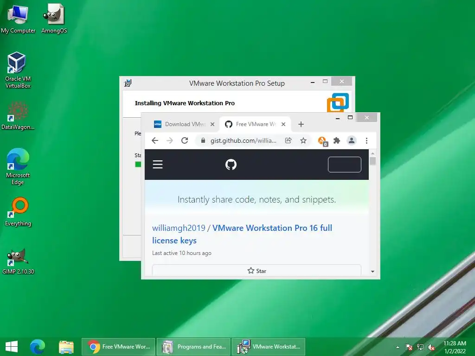Open the orange extension with badge
This screenshot has height=356, width=475.
pos(322,141)
